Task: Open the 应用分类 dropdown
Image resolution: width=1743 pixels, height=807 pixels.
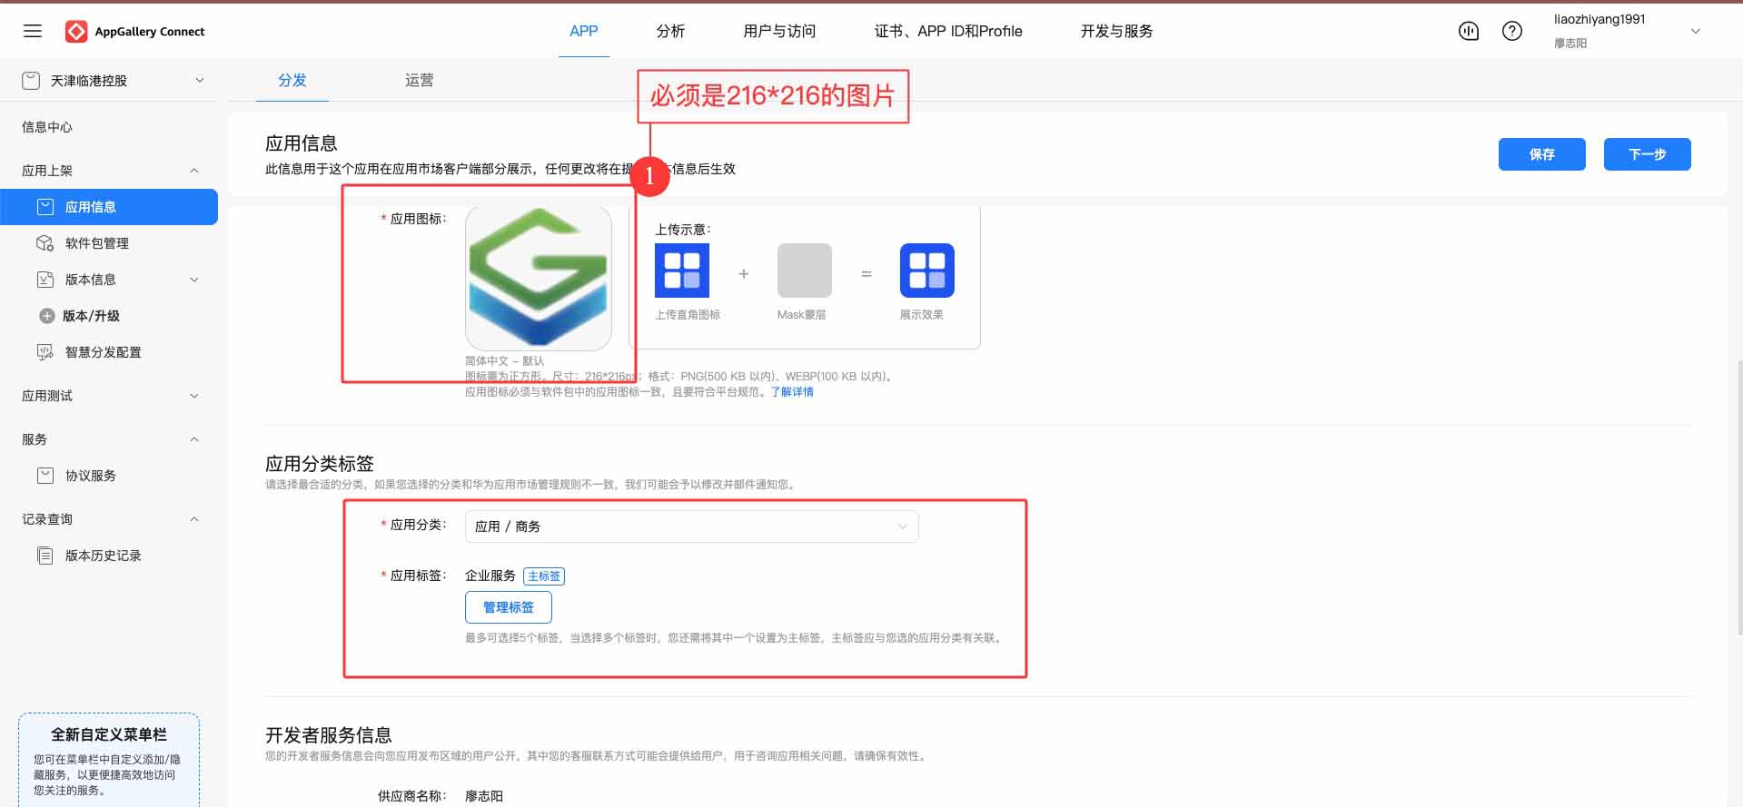Action: (x=691, y=527)
